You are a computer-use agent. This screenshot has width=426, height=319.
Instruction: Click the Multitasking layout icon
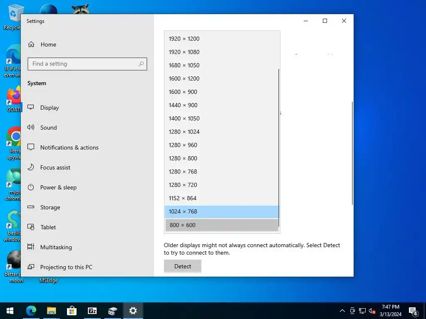click(x=31, y=247)
